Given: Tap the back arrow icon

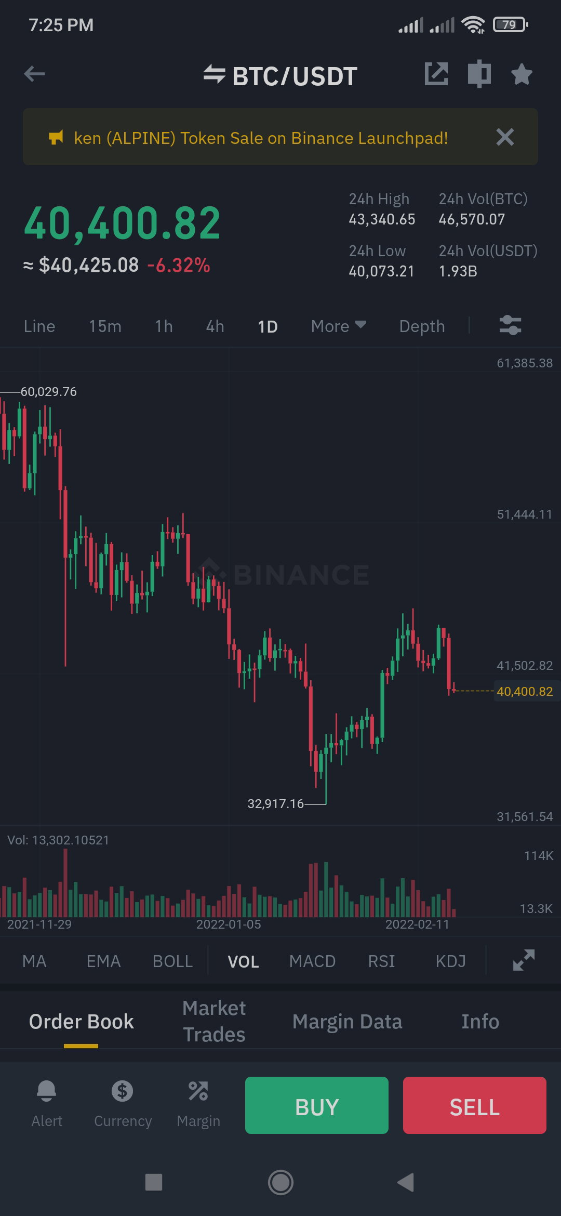Looking at the screenshot, I should tap(34, 74).
